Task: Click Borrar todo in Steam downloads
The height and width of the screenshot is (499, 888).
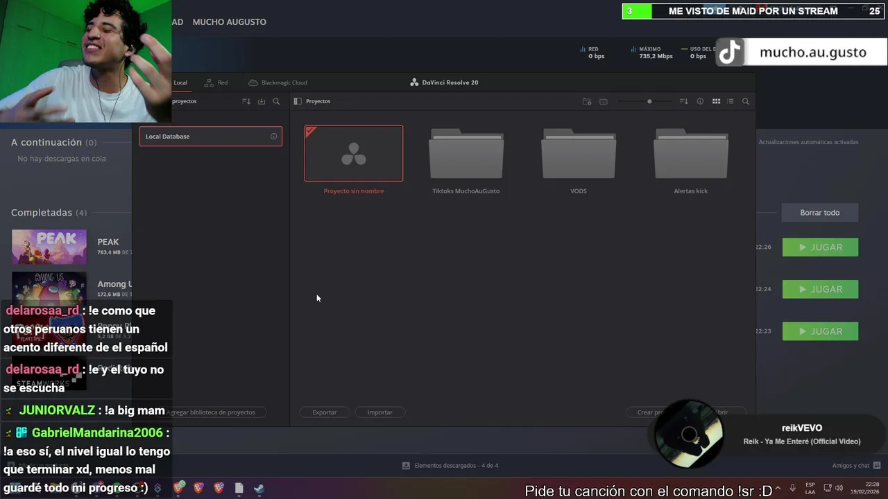Action: [820, 213]
